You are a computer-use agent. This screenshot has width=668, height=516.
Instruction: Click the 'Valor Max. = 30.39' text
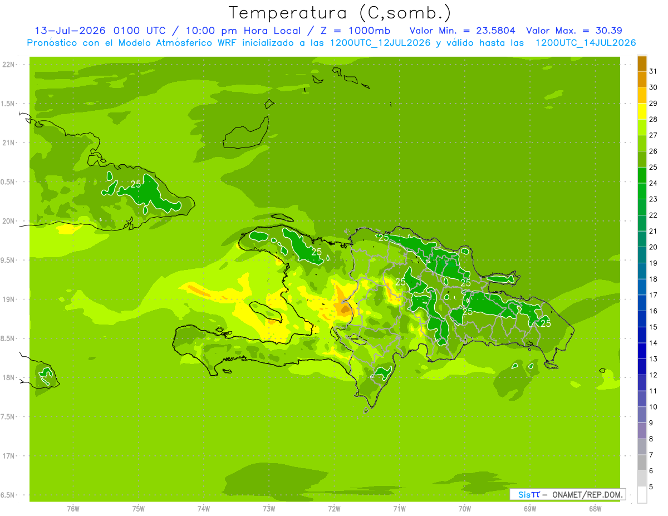point(574,31)
